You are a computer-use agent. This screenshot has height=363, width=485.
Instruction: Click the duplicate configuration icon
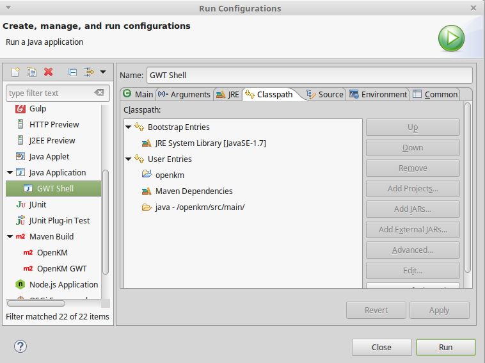tap(31, 72)
